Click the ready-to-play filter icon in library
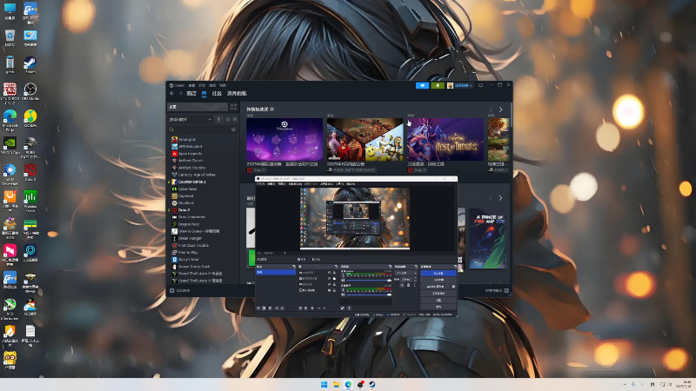The image size is (696, 391). 235,119
